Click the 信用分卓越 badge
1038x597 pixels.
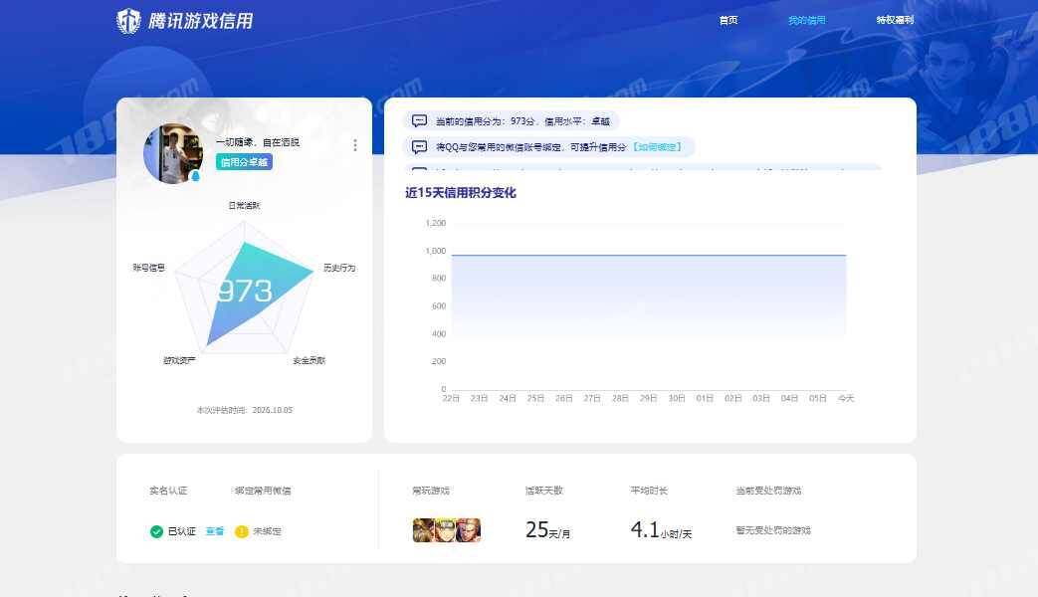coord(244,162)
